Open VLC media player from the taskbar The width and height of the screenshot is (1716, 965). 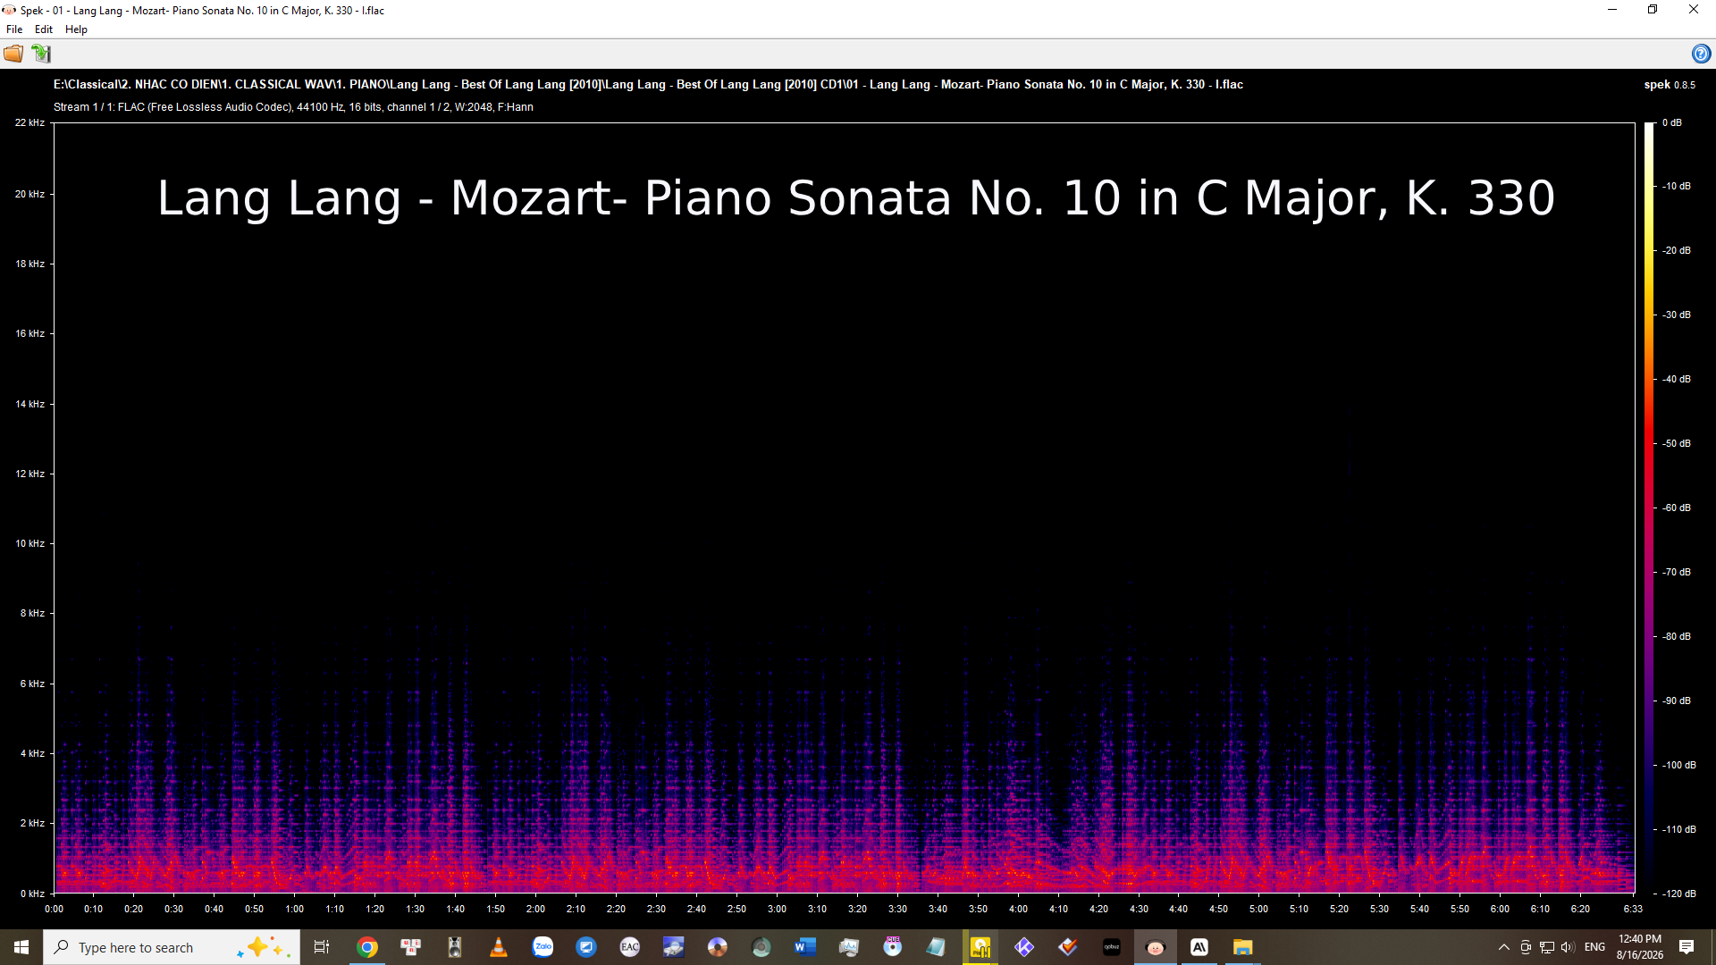(499, 947)
